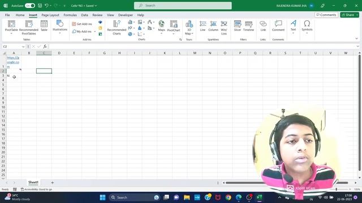362x203 pixels.
Task: Switch to the Data tab
Action: (84, 15)
